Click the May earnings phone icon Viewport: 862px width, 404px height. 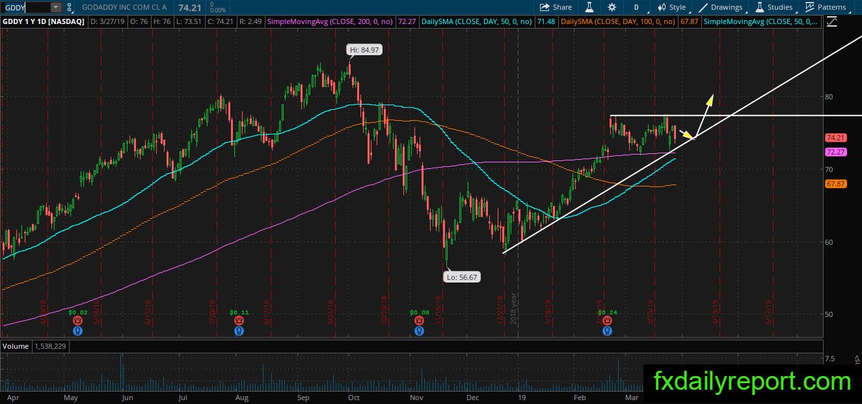pyautogui.click(x=78, y=320)
